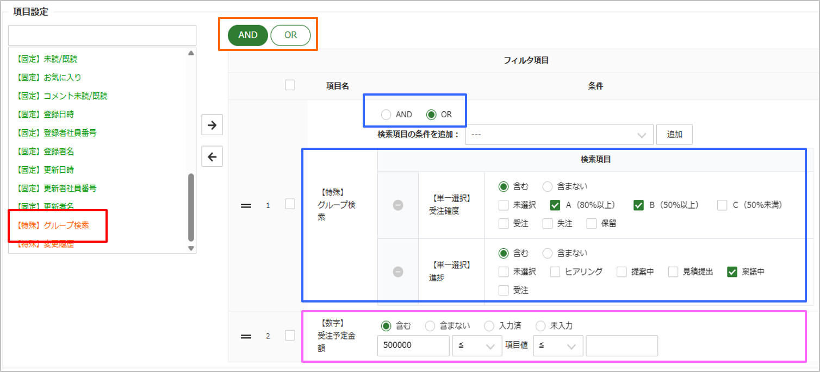Check the 保留 checkbox
820x372 pixels.
pos(592,223)
